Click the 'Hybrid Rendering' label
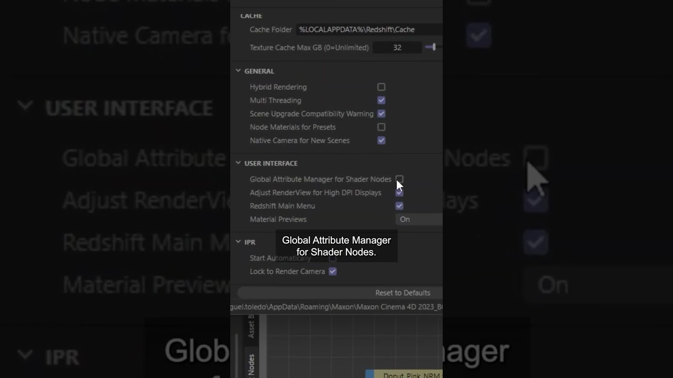The image size is (673, 378). [x=278, y=87]
